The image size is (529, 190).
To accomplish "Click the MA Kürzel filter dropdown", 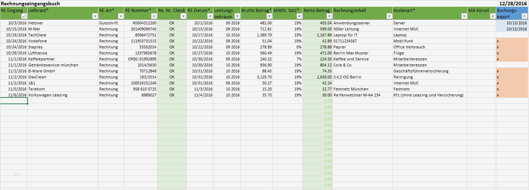I will pos(492,16).
